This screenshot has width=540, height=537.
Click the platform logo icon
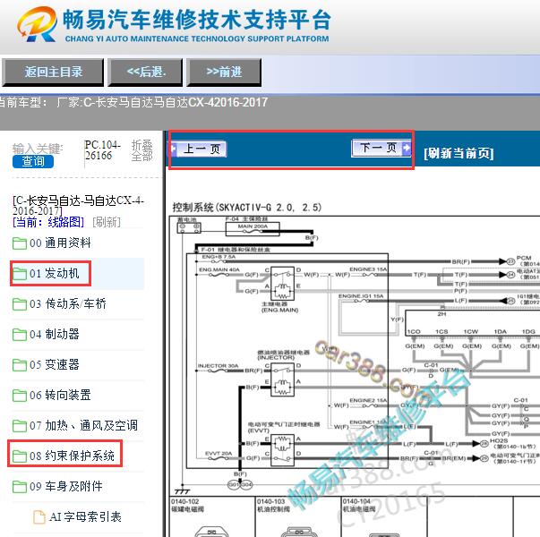tap(38, 25)
